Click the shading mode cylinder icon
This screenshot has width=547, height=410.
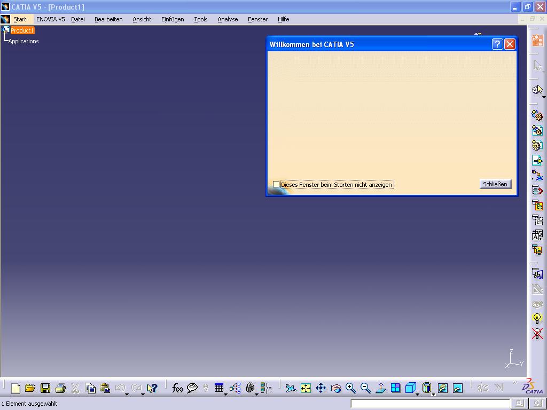426,388
